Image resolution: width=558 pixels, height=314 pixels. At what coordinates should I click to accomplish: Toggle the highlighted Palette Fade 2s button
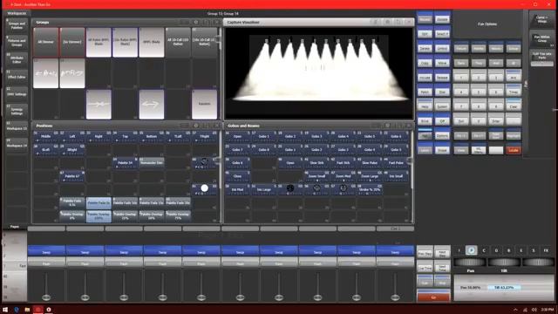99,202
